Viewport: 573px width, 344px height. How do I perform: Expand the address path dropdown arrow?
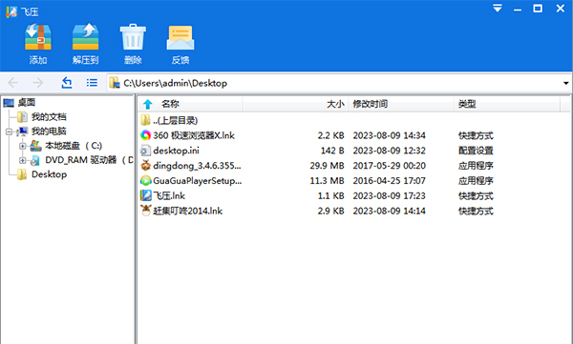pos(565,83)
